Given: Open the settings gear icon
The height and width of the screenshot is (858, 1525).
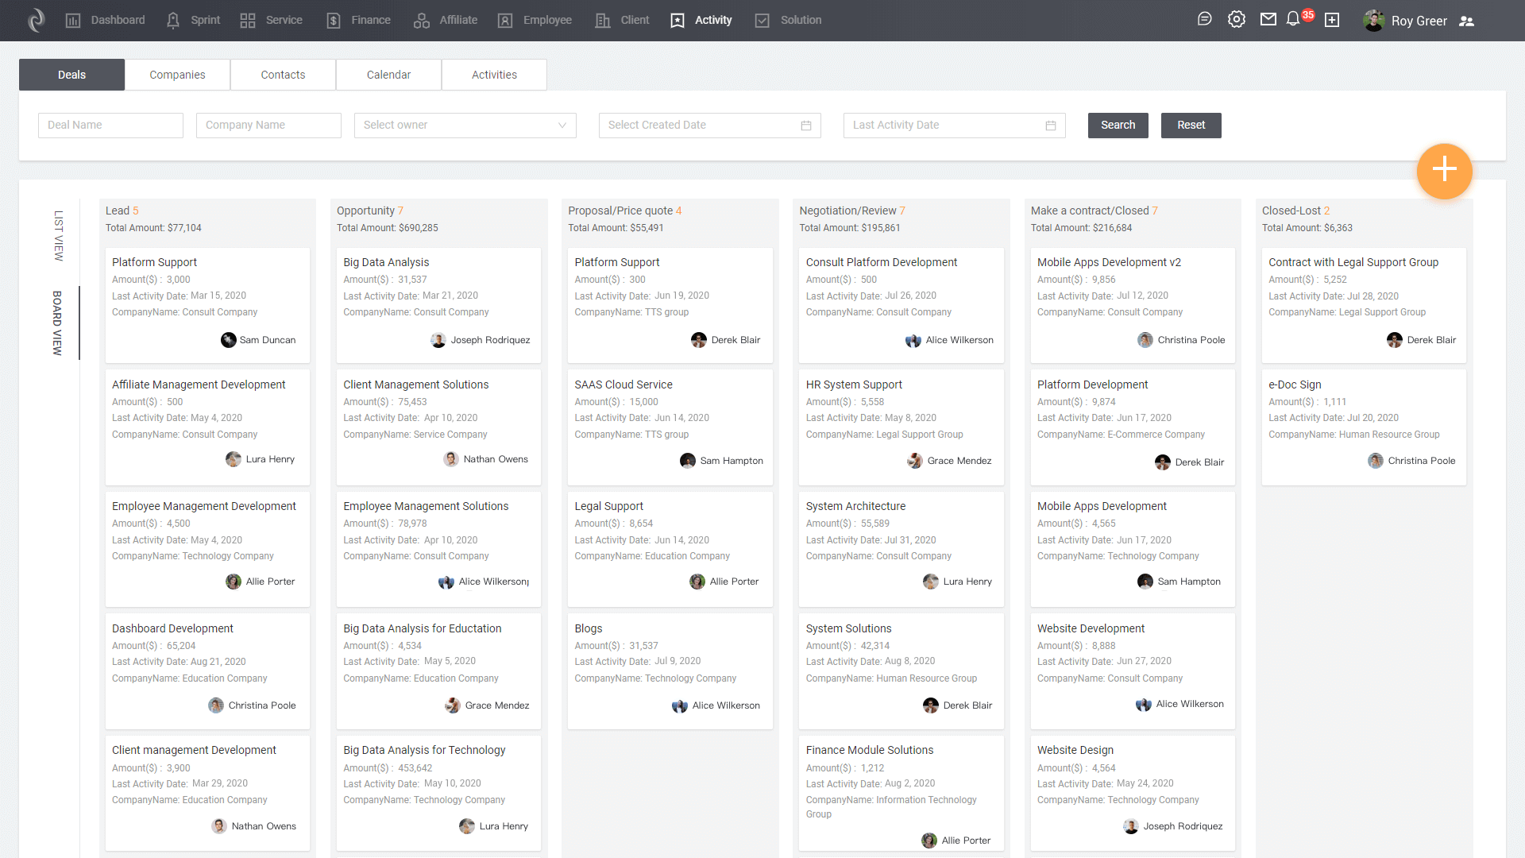Looking at the screenshot, I should (x=1236, y=19).
